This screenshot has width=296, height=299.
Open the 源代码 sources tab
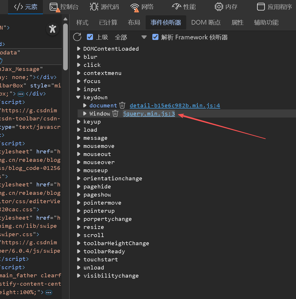pos(104,7)
